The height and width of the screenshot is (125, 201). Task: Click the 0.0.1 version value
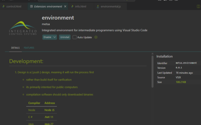[x=179, y=67]
